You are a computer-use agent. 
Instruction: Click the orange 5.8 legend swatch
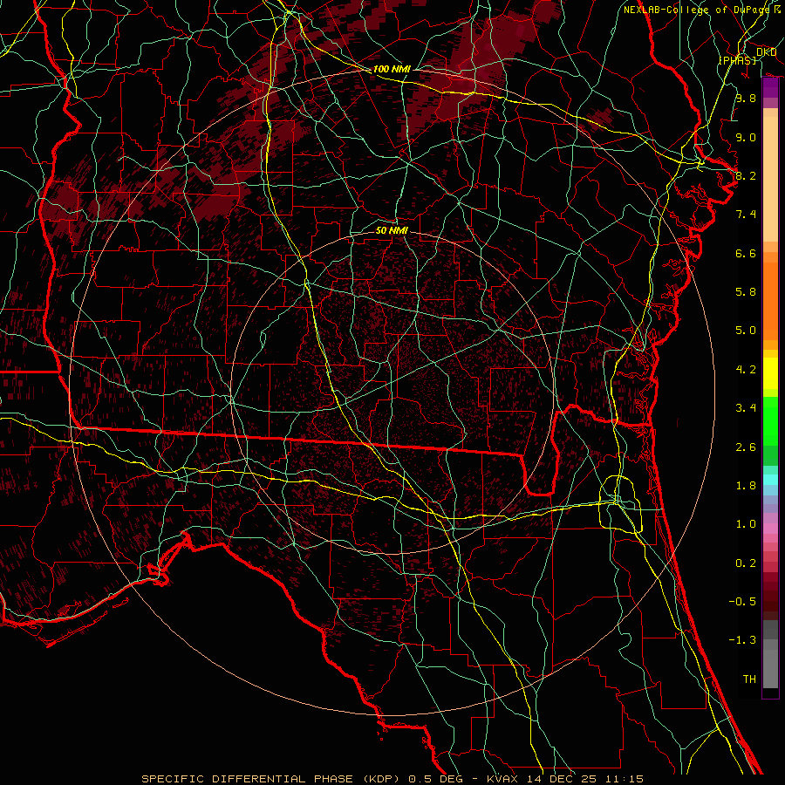770,292
